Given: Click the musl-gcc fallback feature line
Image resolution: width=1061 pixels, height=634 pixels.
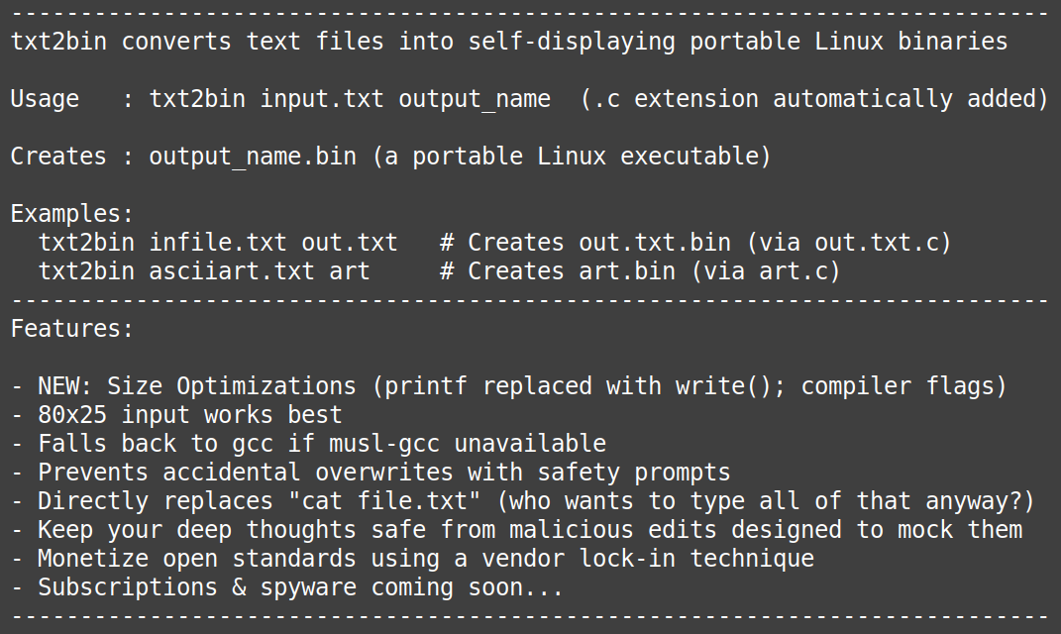Looking at the screenshot, I should click(x=308, y=444).
